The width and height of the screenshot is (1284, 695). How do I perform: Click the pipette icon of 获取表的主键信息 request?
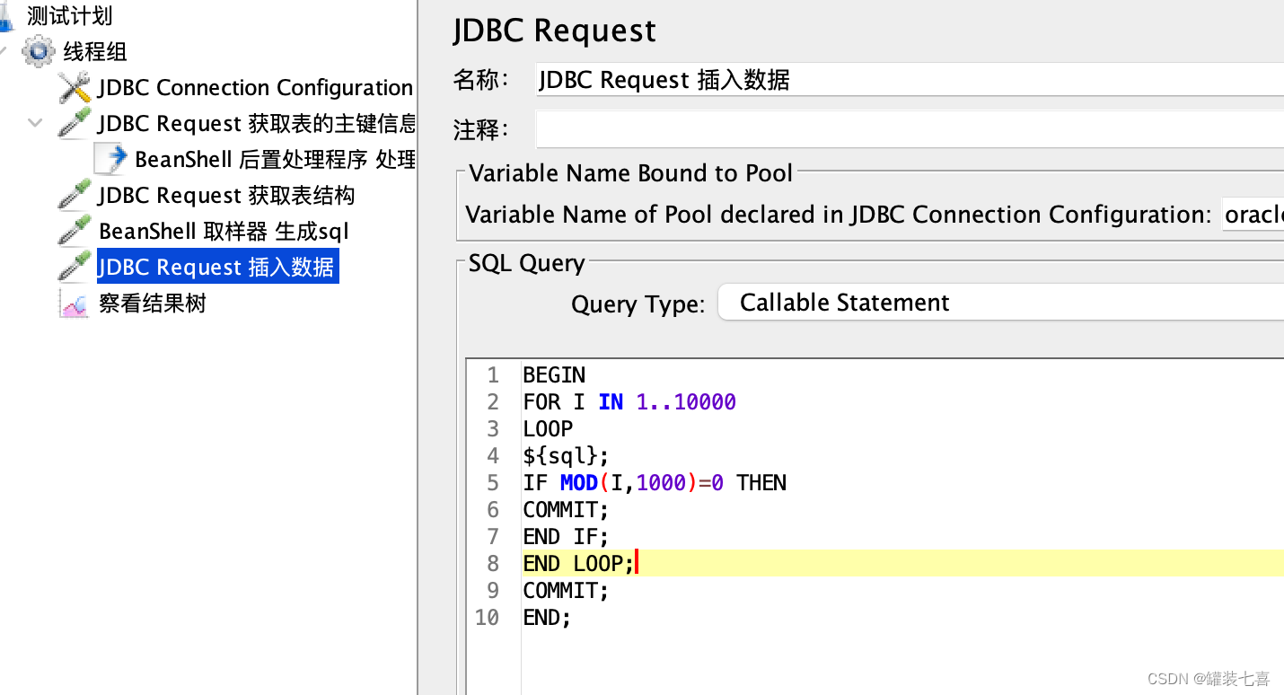(75, 123)
